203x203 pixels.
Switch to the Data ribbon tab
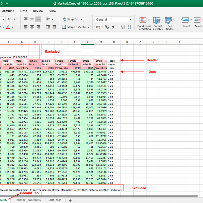(24, 11)
